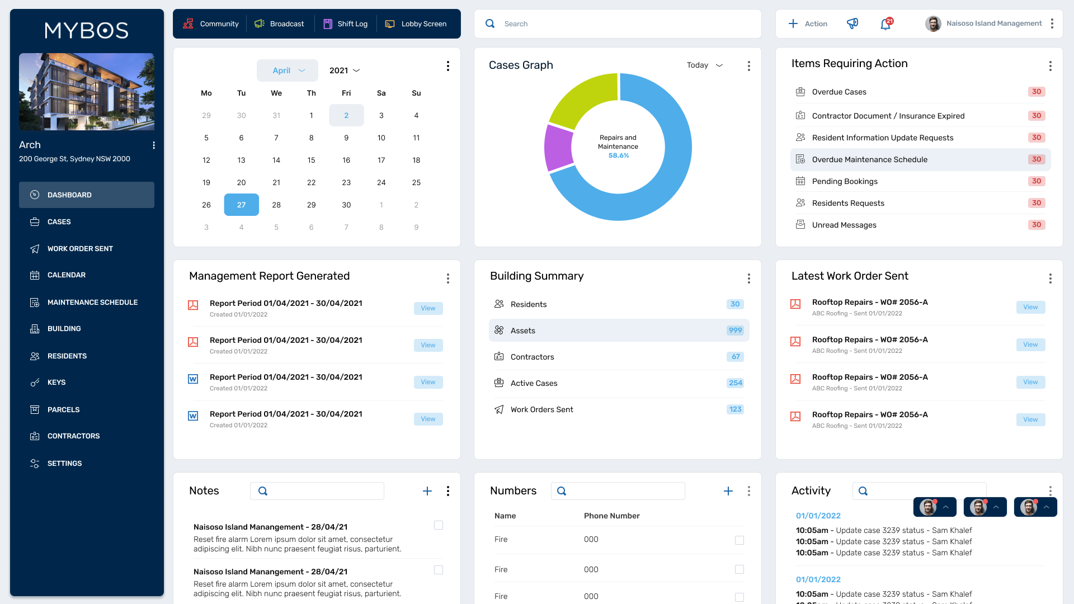Open the Today range dropdown
Image resolution: width=1074 pixels, height=604 pixels.
704,65
